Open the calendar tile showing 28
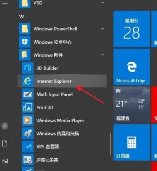The height and width of the screenshot is (171, 157). pyautogui.click(x=132, y=29)
